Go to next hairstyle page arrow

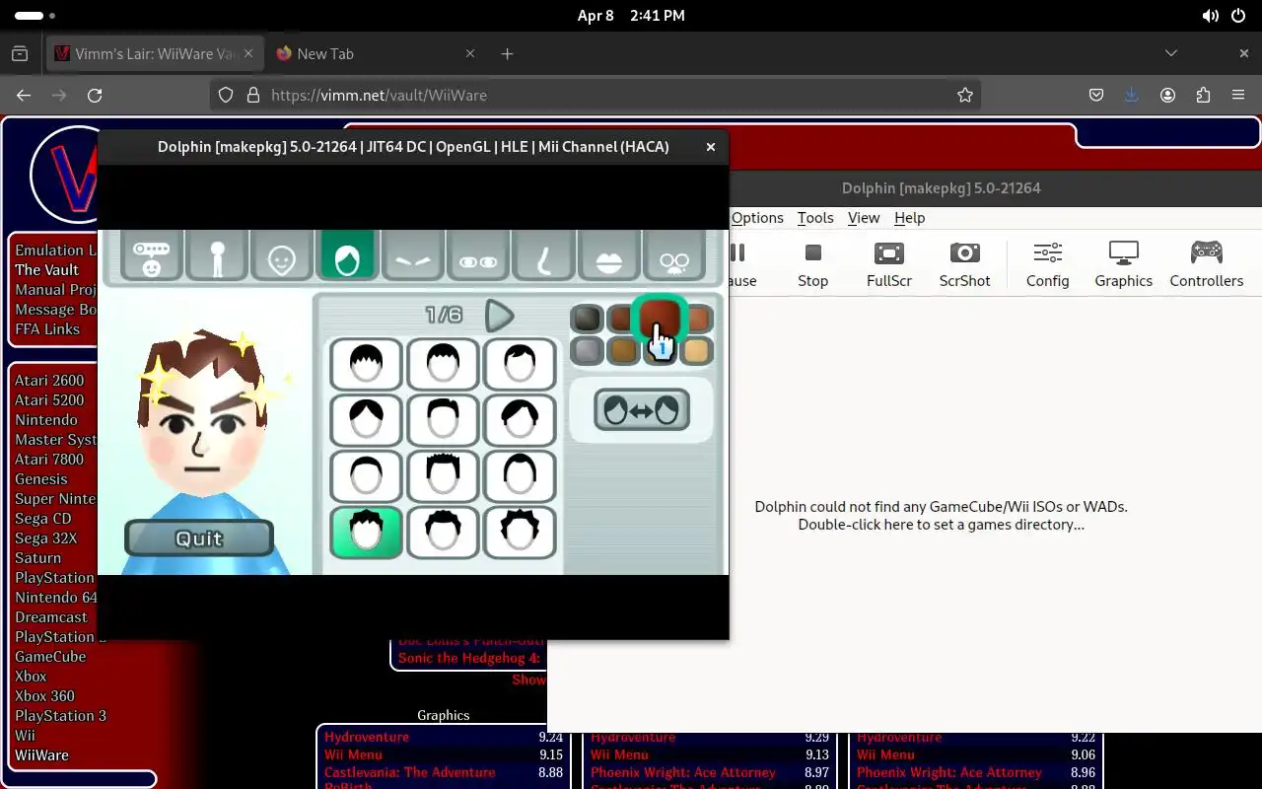[x=500, y=316]
